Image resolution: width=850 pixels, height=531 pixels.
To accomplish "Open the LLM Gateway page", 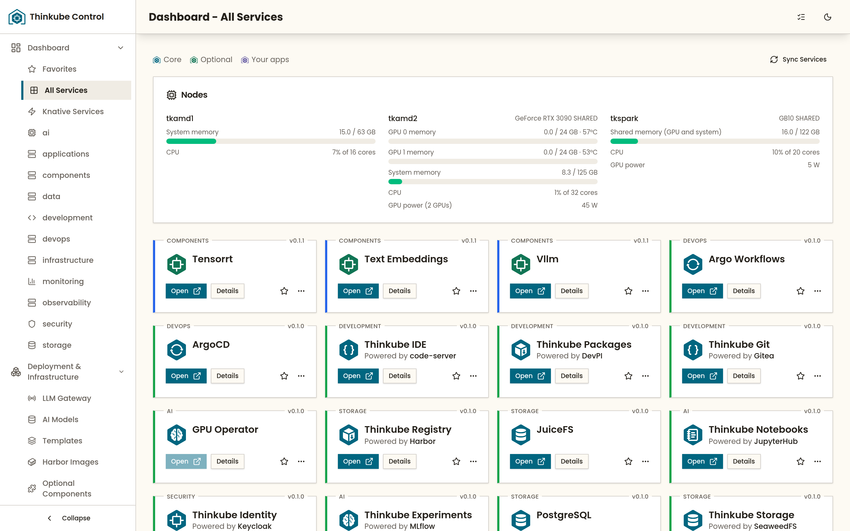I will (76, 398).
